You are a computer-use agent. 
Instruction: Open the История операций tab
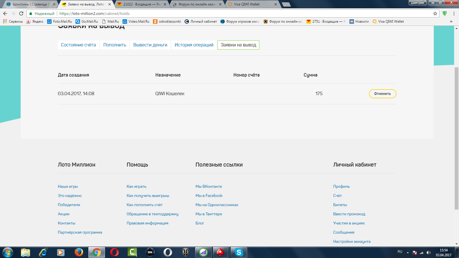pyautogui.click(x=194, y=45)
